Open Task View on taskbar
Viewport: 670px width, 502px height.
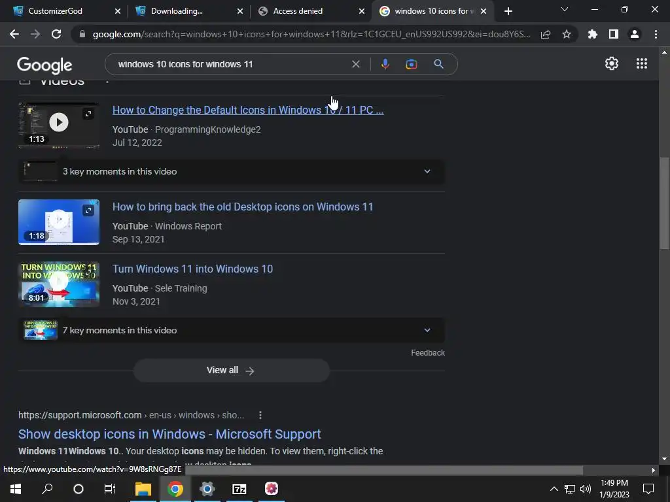point(110,488)
